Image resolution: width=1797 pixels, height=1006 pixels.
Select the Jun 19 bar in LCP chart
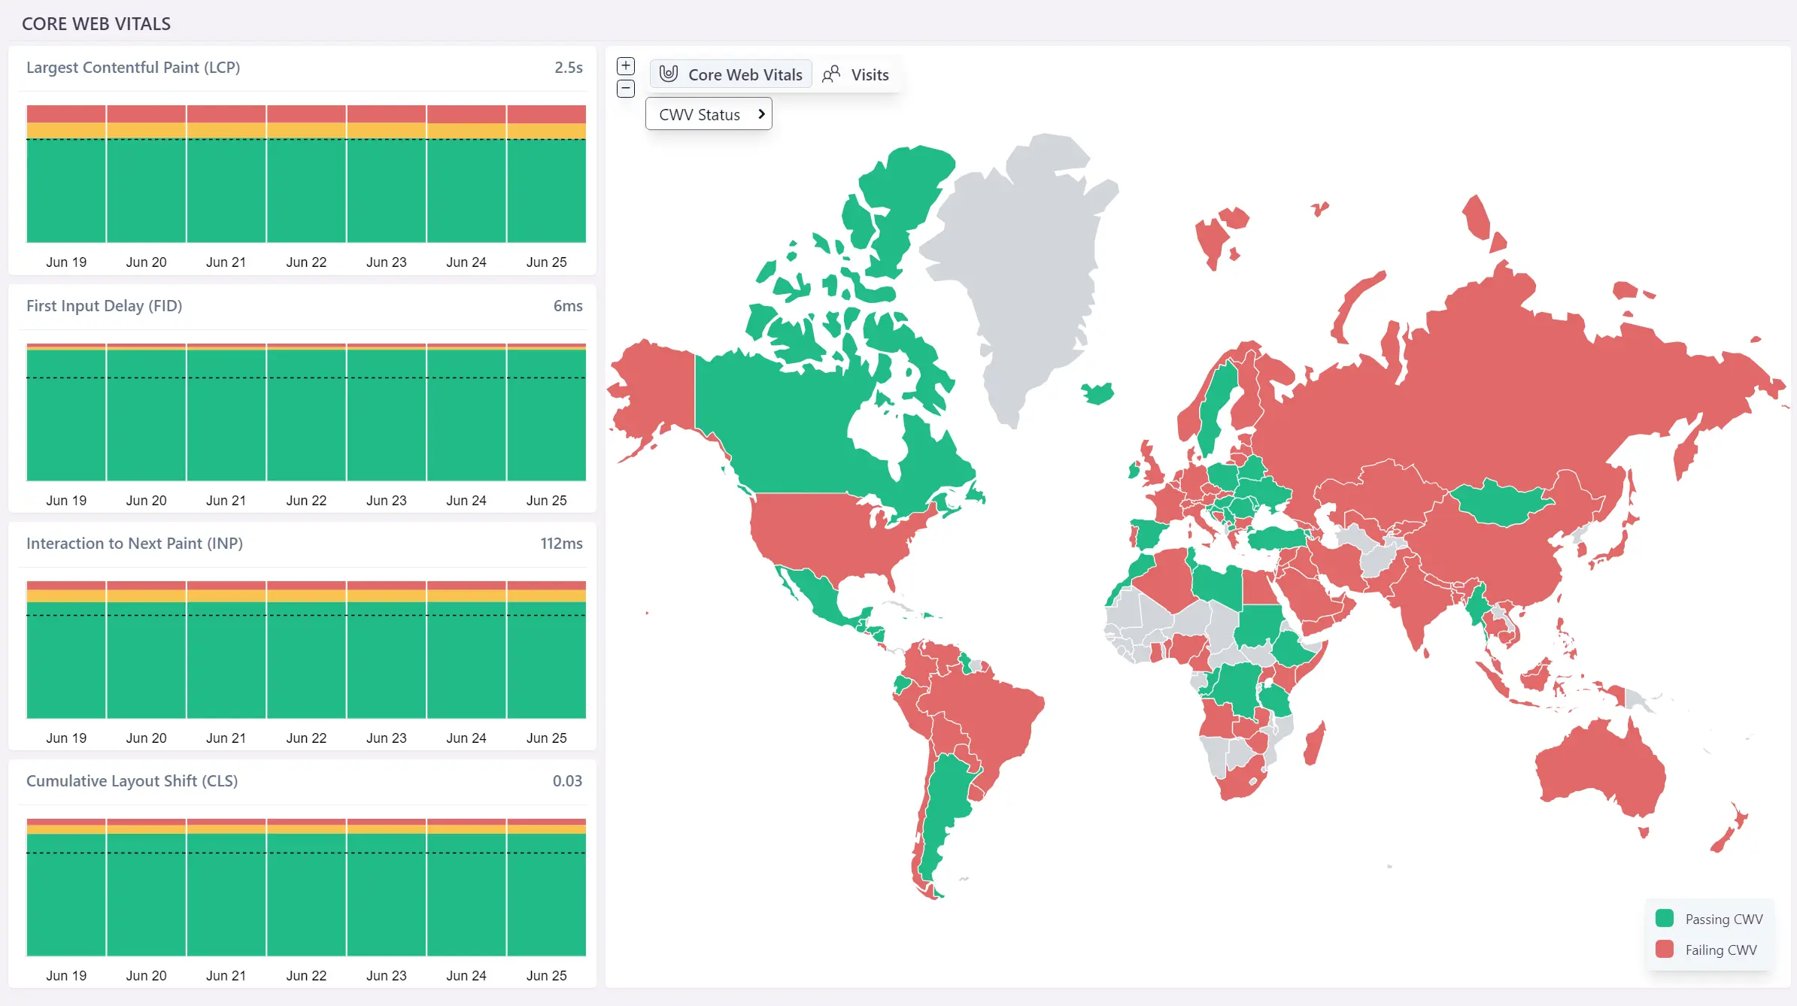click(66, 174)
